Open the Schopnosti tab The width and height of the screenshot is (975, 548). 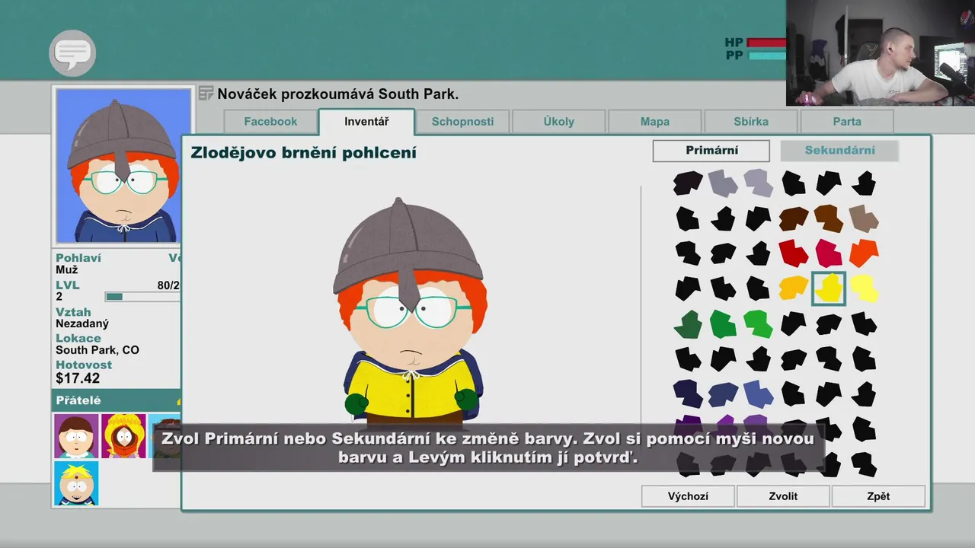point(462,122)
